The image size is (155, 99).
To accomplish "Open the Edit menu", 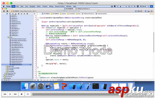I will tap(18, 6).
